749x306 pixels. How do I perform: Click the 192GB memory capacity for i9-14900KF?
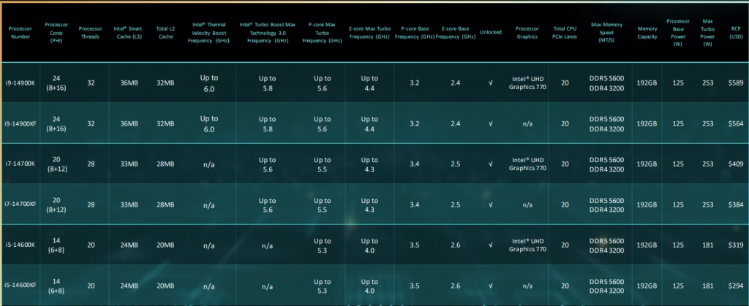[647, 123]
